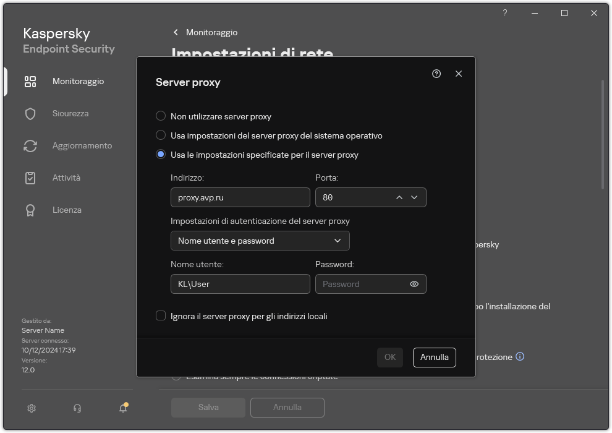Select the Aggiornamento refresh icon
This screenshot has width=612, height=433.
30,145
